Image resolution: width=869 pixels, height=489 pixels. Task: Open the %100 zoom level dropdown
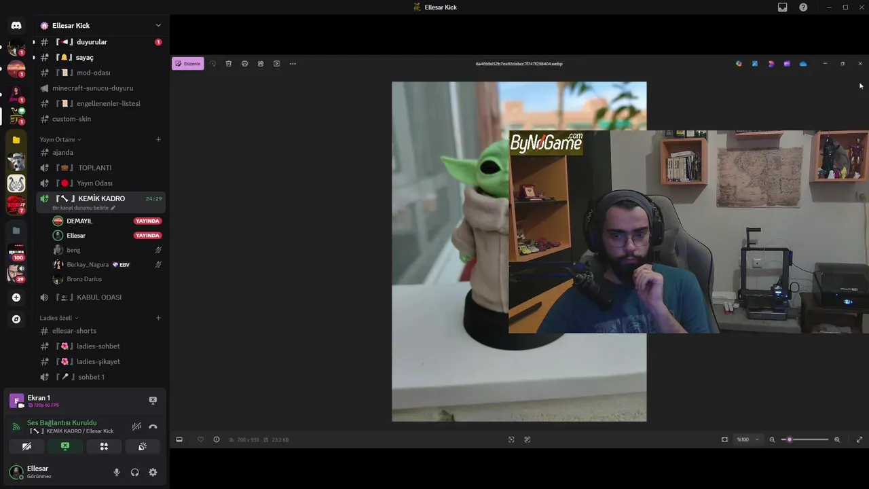tap(748, 439)
